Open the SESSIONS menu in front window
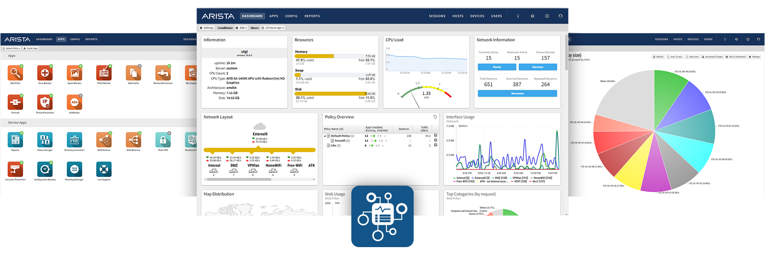The image size is (765, 255). tap(437, 16)
